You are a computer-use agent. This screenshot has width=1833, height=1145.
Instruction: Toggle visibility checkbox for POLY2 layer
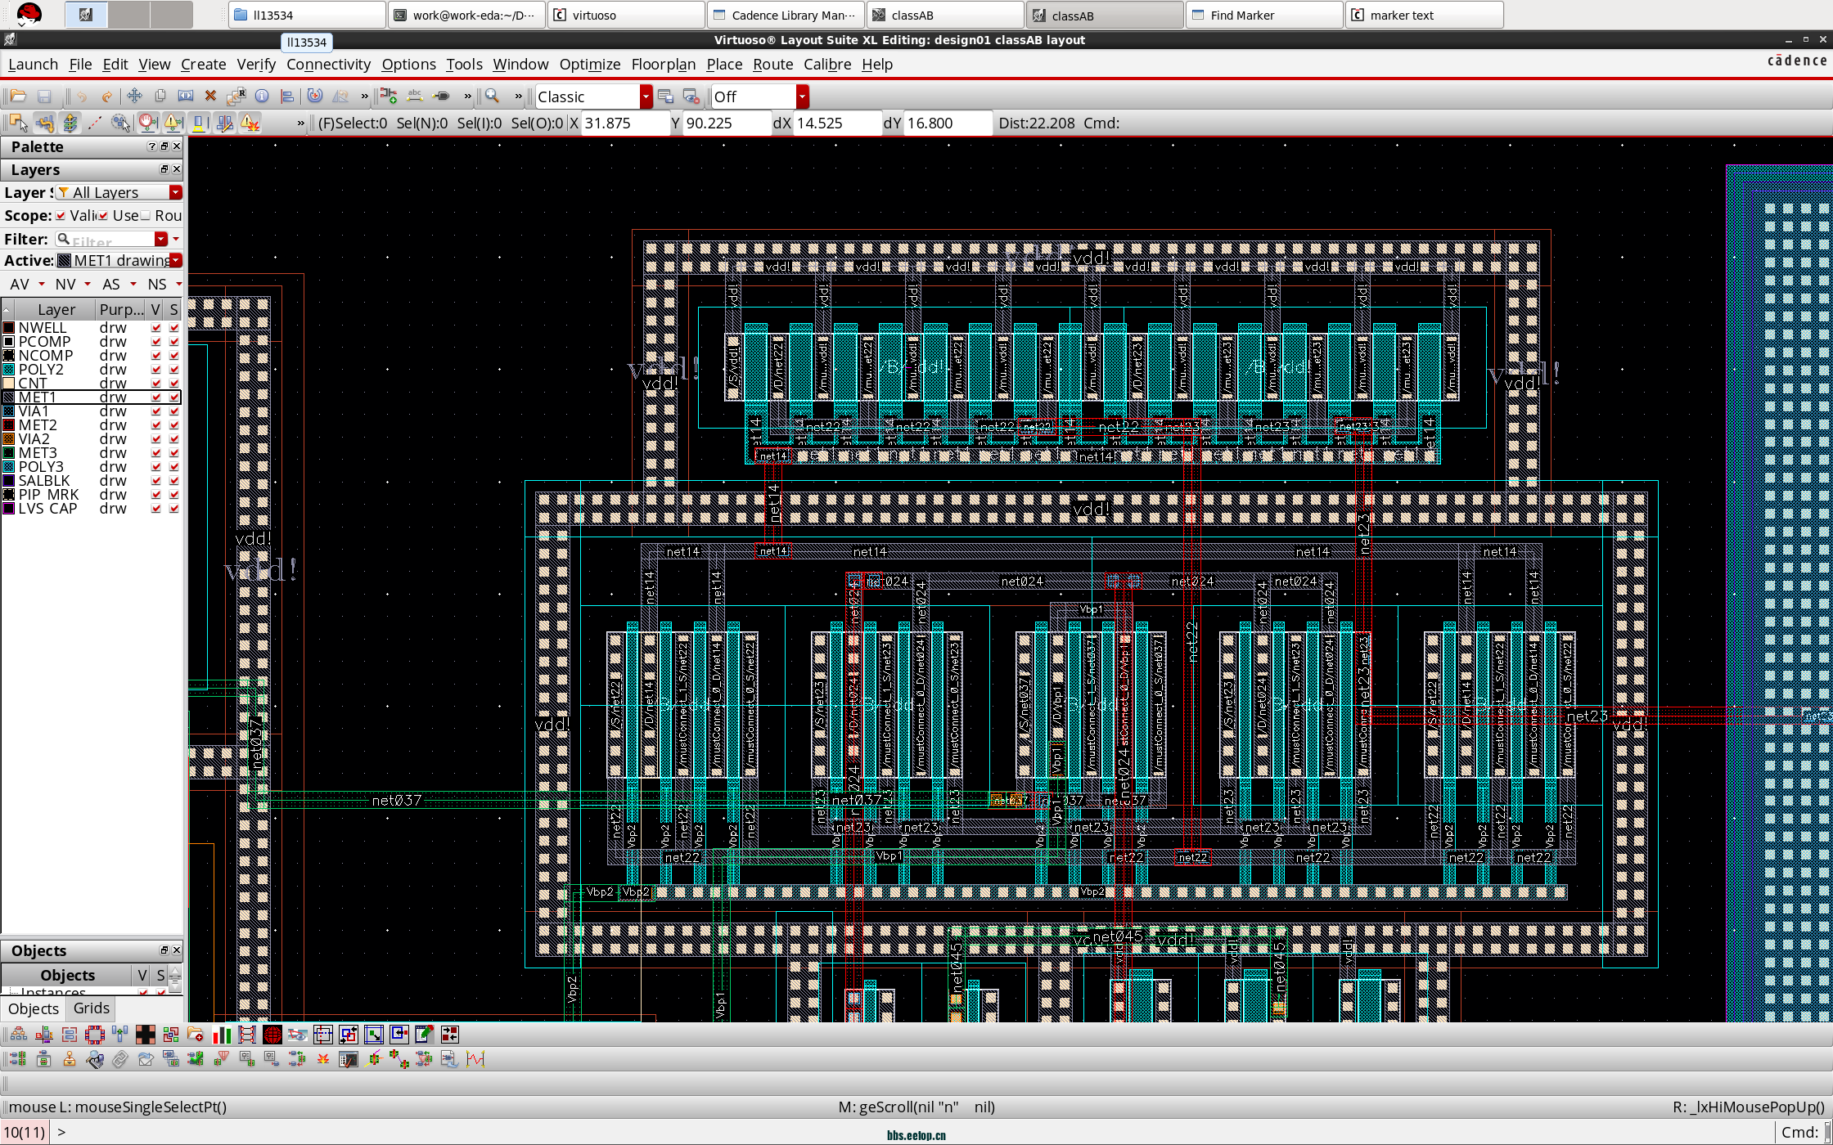[156, 370]
